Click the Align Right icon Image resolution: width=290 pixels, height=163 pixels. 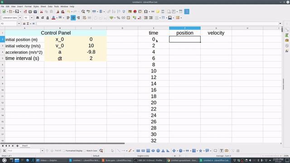(78, 18)
